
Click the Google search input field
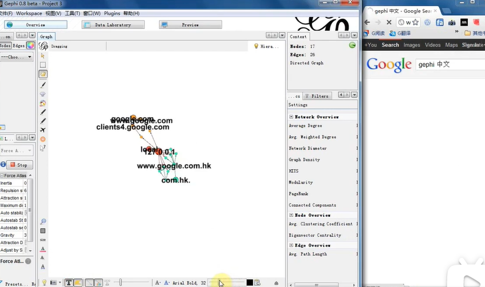pos(450,64)
